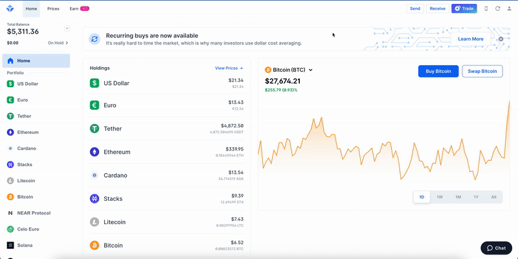
Task: Click the Tether icon in Holdings list
Action: click(95, 129)
